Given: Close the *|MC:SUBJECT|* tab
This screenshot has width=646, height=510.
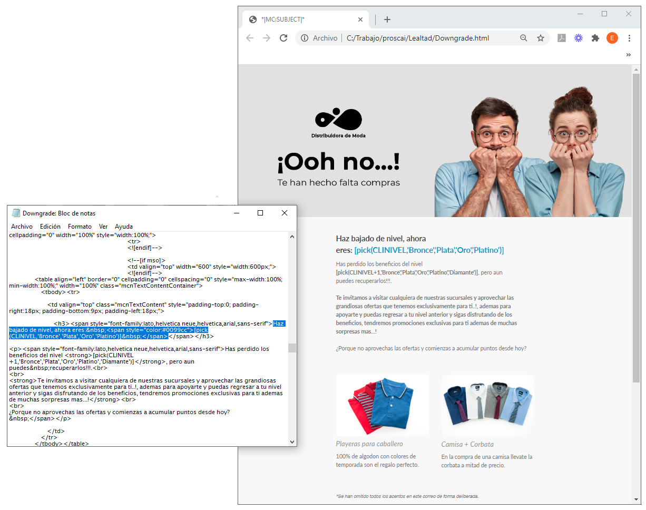Looking at the screenshot, I should [360, 19].
